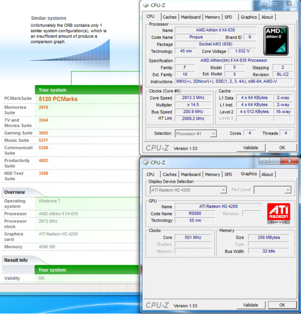Click the 5120 PCMarks score
The width and height of the screenshot is (301, 314).
click(x=58, y=99)
